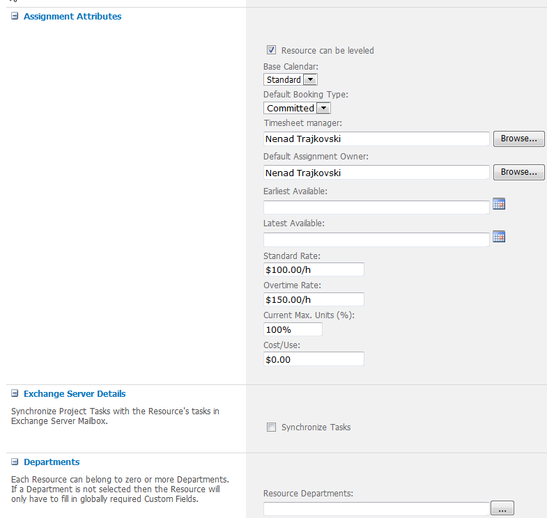Collapse the Assignment Attributes section
The width and height of the screenshot is (547, 518).
pos(15,17)
